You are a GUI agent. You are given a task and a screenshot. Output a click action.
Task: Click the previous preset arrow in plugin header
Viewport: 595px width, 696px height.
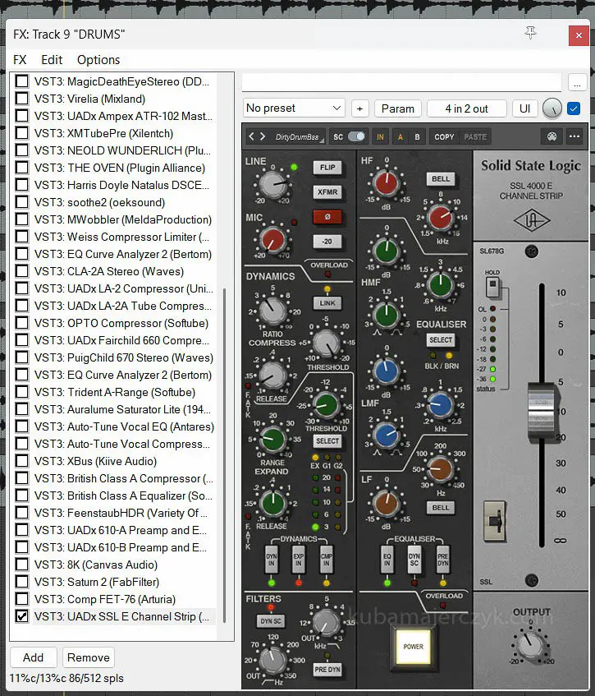(x=251, y=136)
